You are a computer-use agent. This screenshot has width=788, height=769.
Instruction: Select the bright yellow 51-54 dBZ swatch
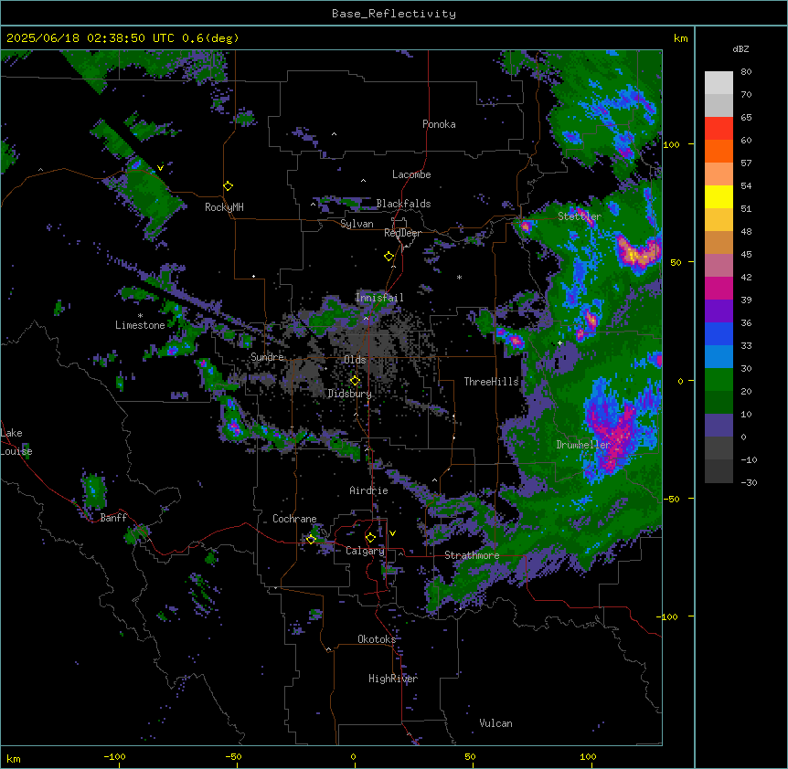click(719, 196)
